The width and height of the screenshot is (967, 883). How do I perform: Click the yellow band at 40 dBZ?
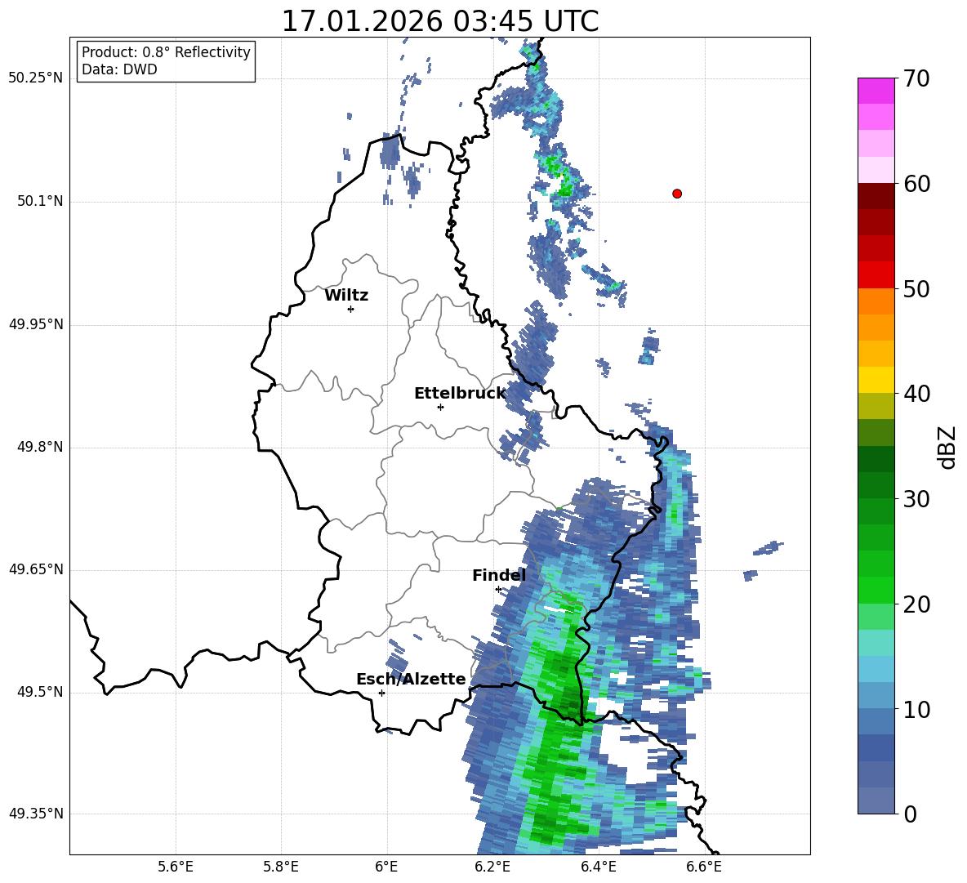(876, 380)
